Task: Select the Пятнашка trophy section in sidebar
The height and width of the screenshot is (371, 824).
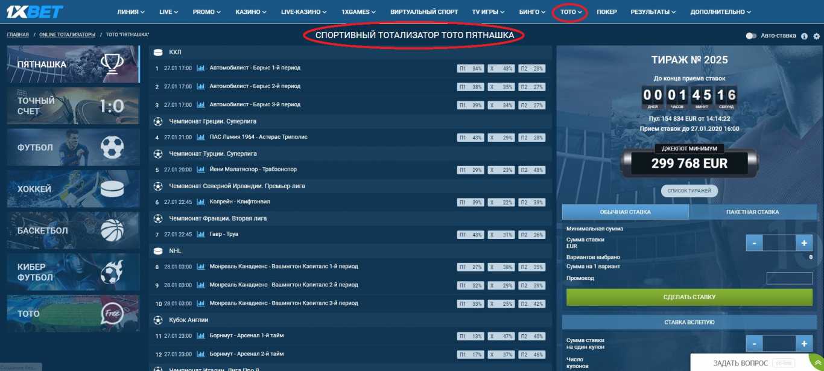Action: (x=72, y=63)
